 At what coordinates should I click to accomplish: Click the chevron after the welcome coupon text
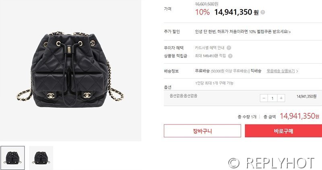pos(290,32)
